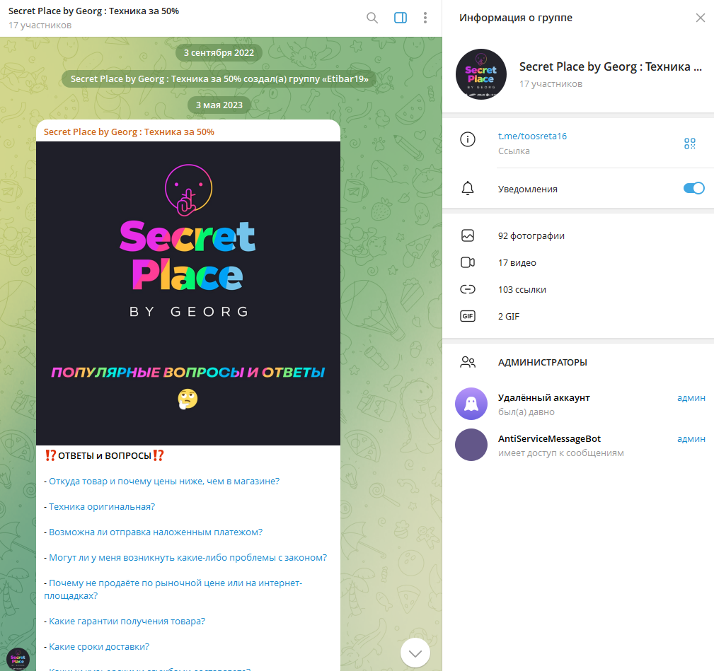Open link 'Откуда товар и почему цены ниже'
The height and width of the screenshot is (671, 714).
pos(164,482)
